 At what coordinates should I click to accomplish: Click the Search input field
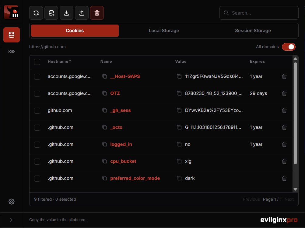tap(259, 13)
